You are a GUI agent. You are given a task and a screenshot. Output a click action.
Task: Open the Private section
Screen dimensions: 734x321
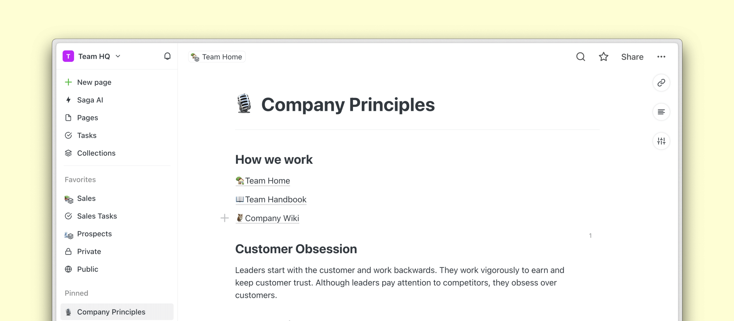(x=88, y=251)
